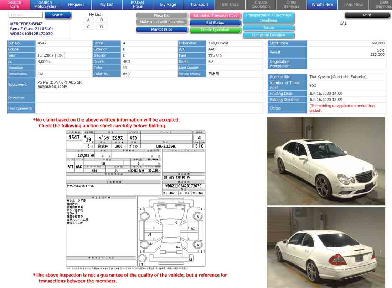Open the Market Price navigation tab
This screenshot has height=288, width=392.
[x=138, y=5]
